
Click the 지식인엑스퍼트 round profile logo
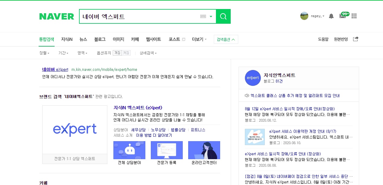[x=253, y=78]
